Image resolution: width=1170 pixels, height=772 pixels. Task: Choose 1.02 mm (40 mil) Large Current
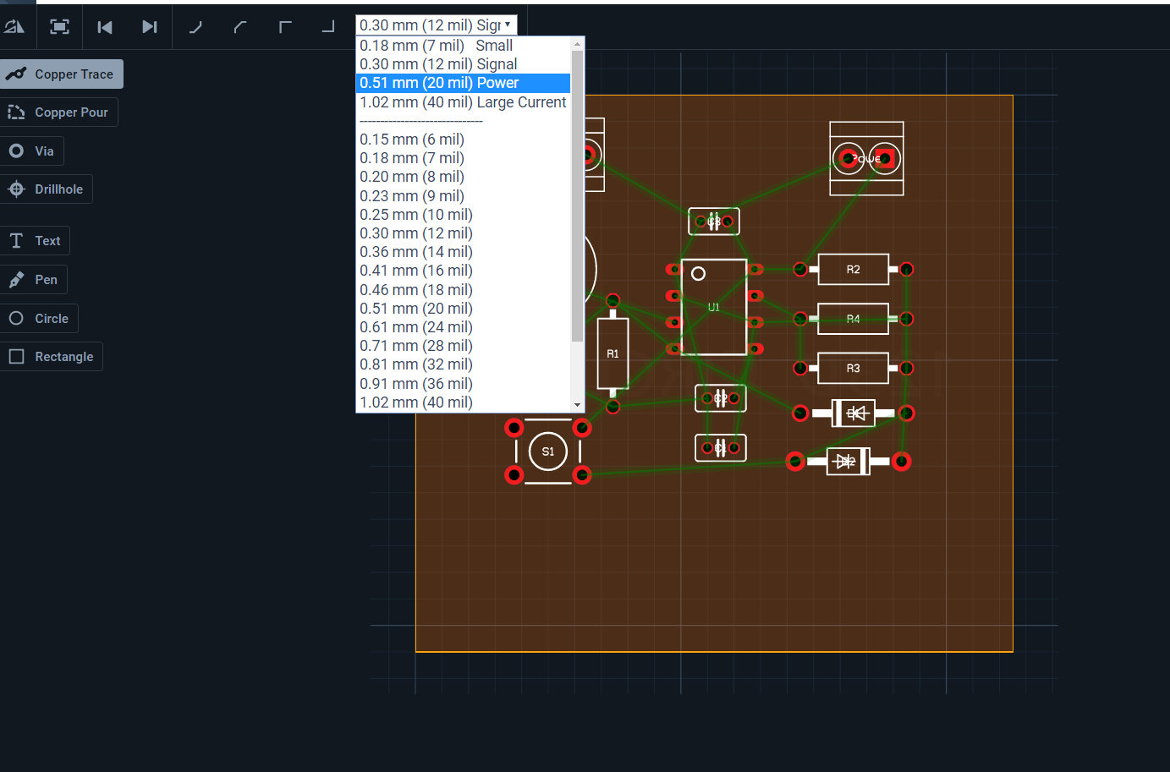coord(464,102)
